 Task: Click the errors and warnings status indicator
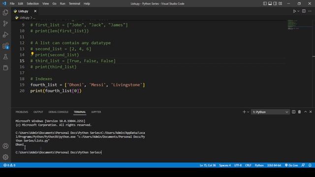pyautogui.click(x=9, y=165)
